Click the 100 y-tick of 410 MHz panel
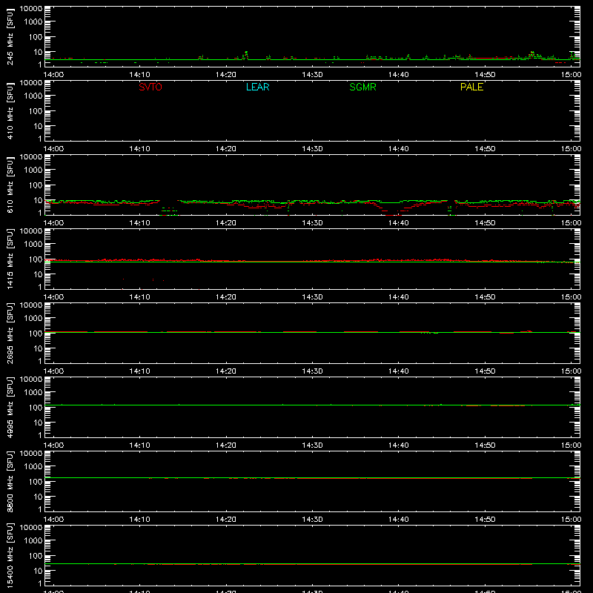The image size is (593, 593). pos(36,111)
